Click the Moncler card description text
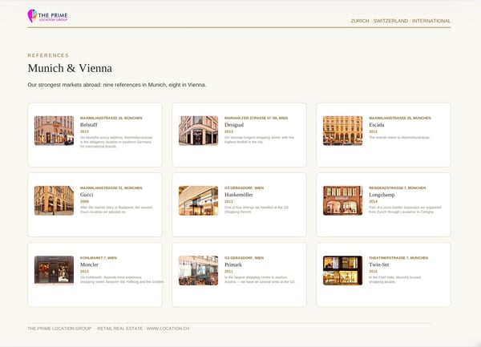481x347 pixels. (x=122, y=280)
